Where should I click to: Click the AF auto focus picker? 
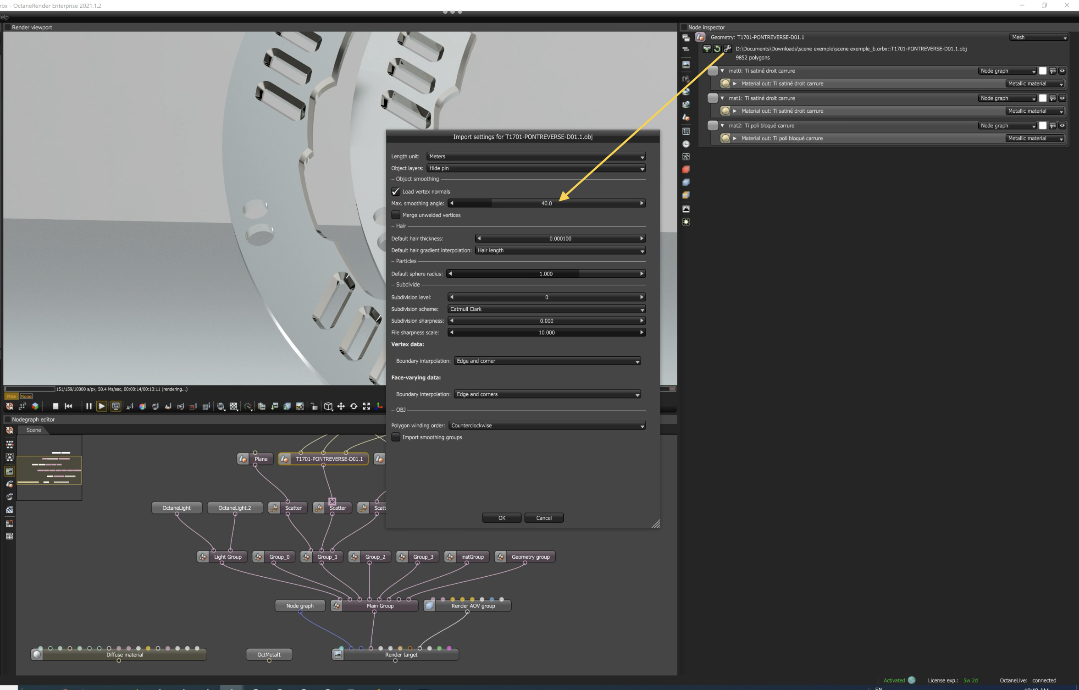(129, 406)
